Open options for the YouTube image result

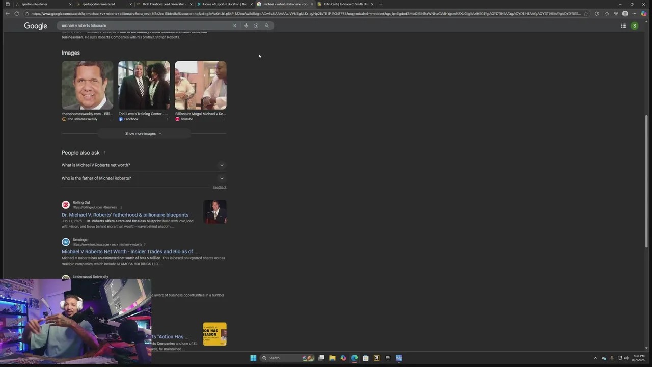coord(224,119)
